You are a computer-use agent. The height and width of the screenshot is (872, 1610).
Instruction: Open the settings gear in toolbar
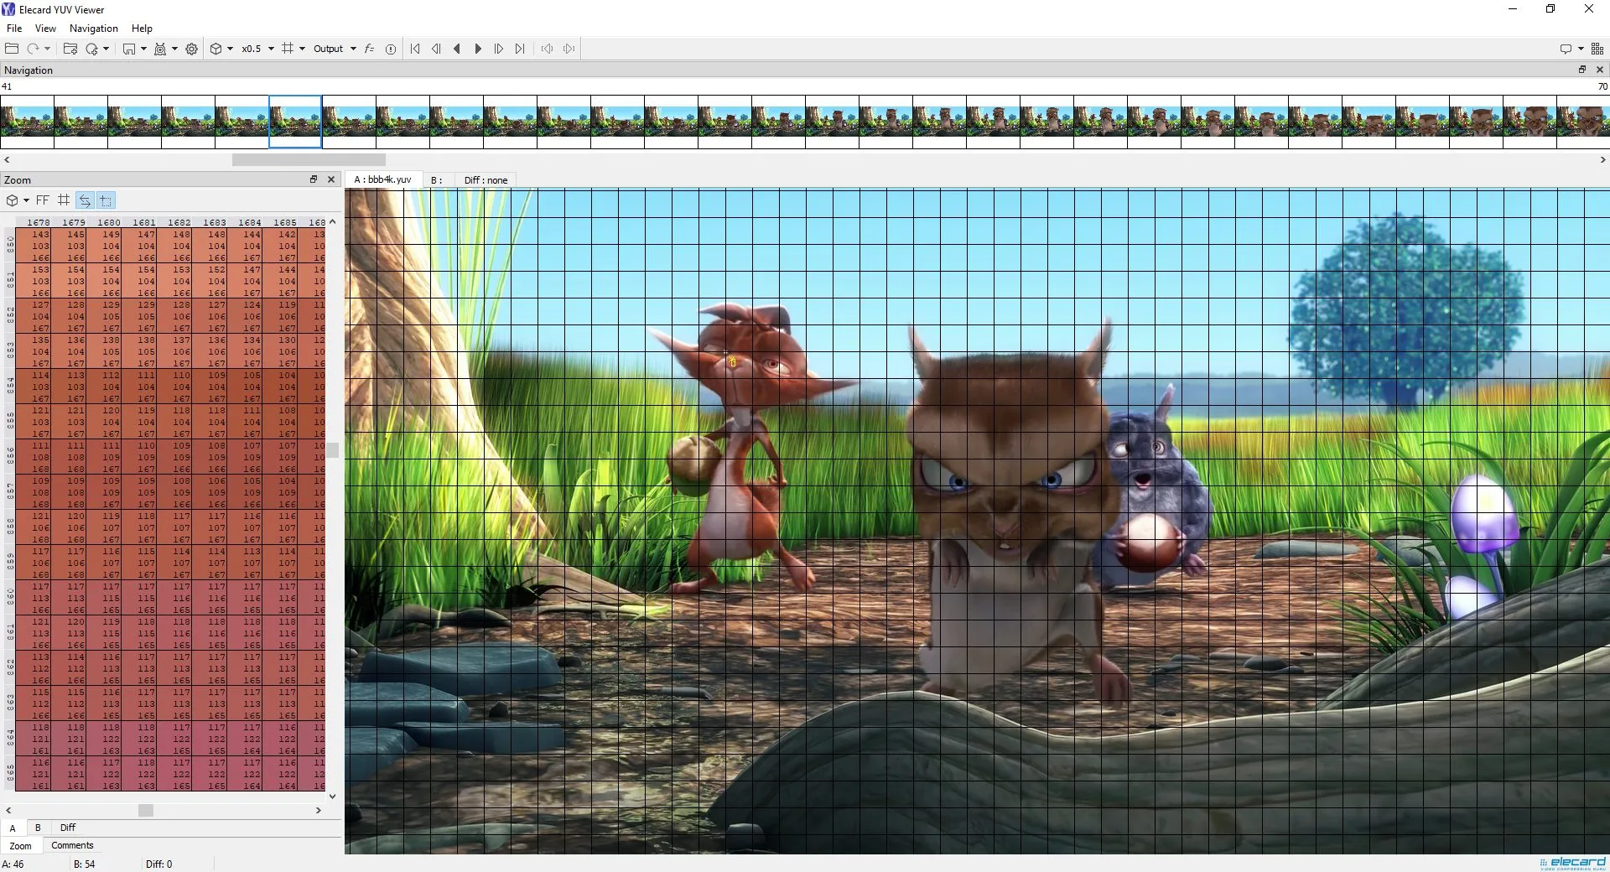click(191, 49)
